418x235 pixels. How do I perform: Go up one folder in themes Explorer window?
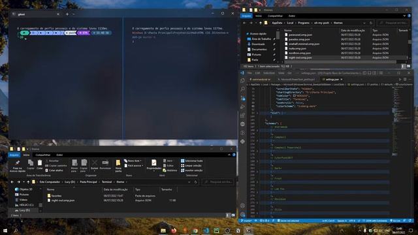pos(261,23)
